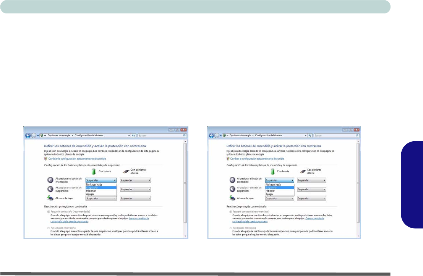Go back in the right window
The height and width of the screenshot is (276, 423).
pos(211,136)
